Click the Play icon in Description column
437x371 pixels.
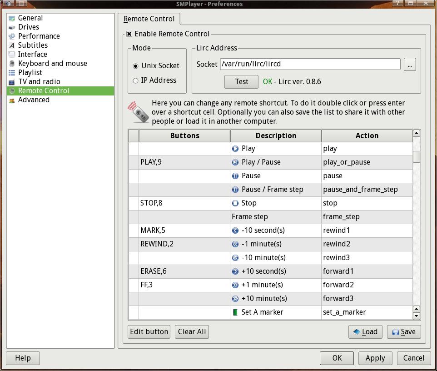coord(235,149)
